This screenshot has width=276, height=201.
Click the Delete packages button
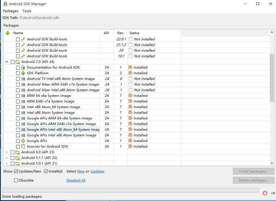253,180
